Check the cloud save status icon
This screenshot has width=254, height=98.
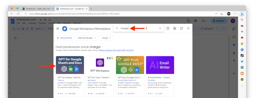[x=50, y=20]
